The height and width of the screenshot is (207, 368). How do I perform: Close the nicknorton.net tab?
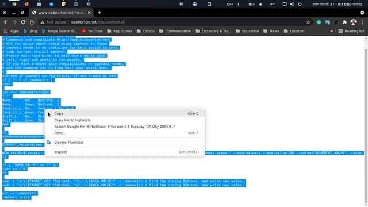click(89, 13)
